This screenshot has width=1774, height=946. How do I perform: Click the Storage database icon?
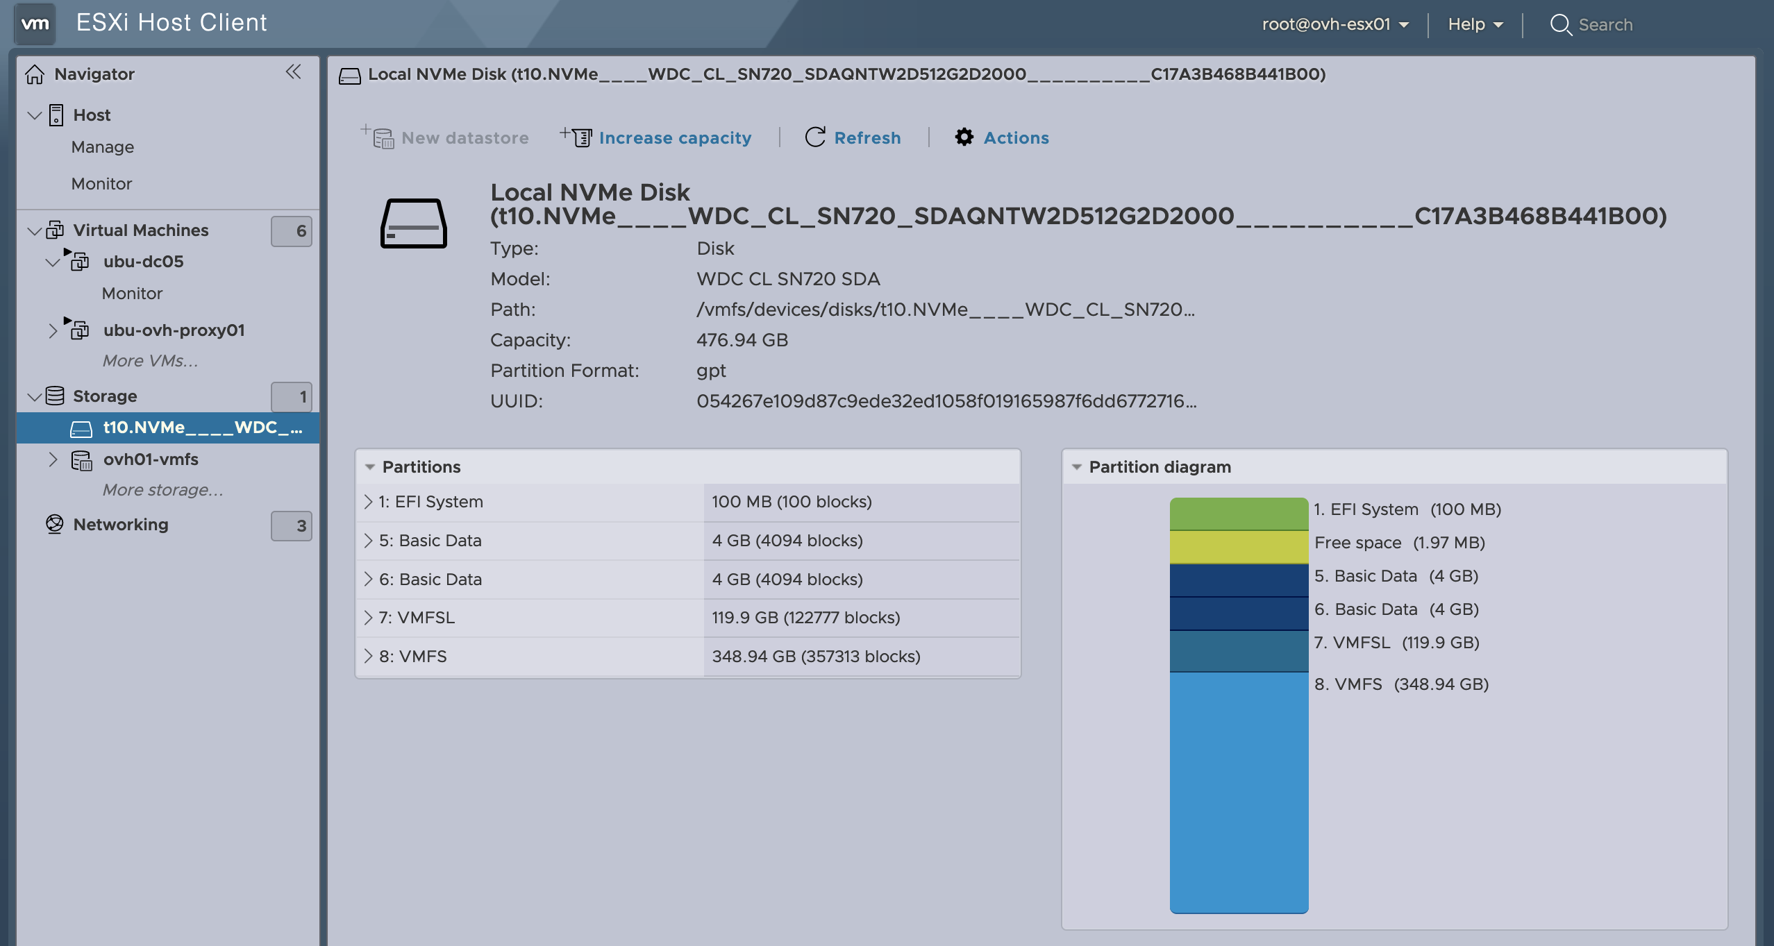pos(55,396)
